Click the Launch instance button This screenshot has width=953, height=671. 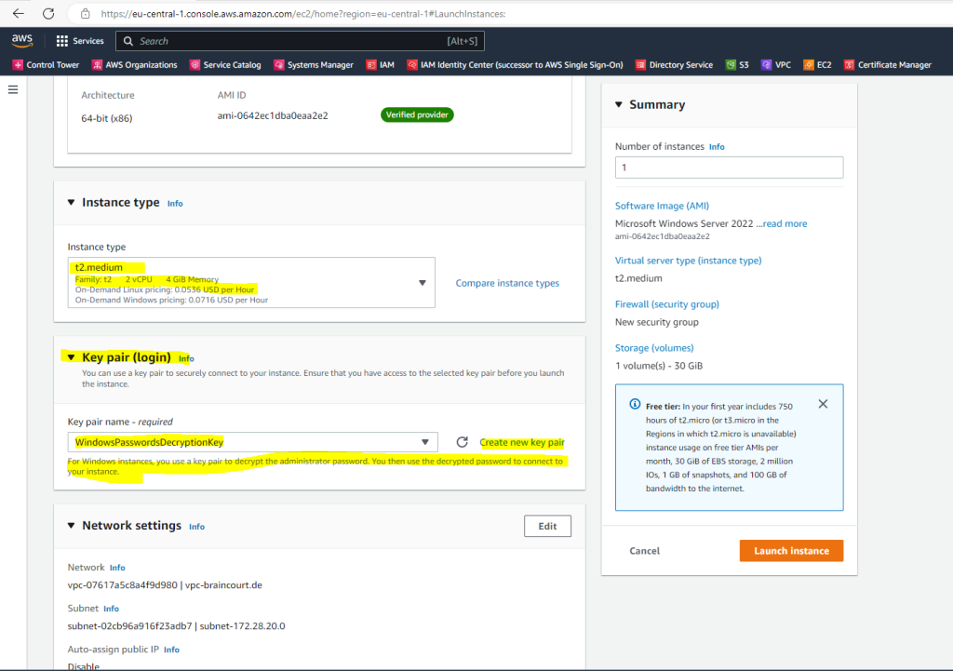coord(791,551)
